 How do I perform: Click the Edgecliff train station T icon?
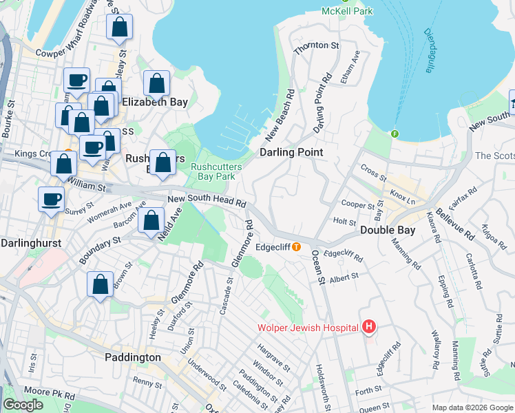click(x=296, y=247)
